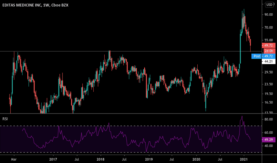Image resolution: width=277 pixels, height=163 pixels.
Task: Click the 2019 time axis label
Action: tap(149, 159)
